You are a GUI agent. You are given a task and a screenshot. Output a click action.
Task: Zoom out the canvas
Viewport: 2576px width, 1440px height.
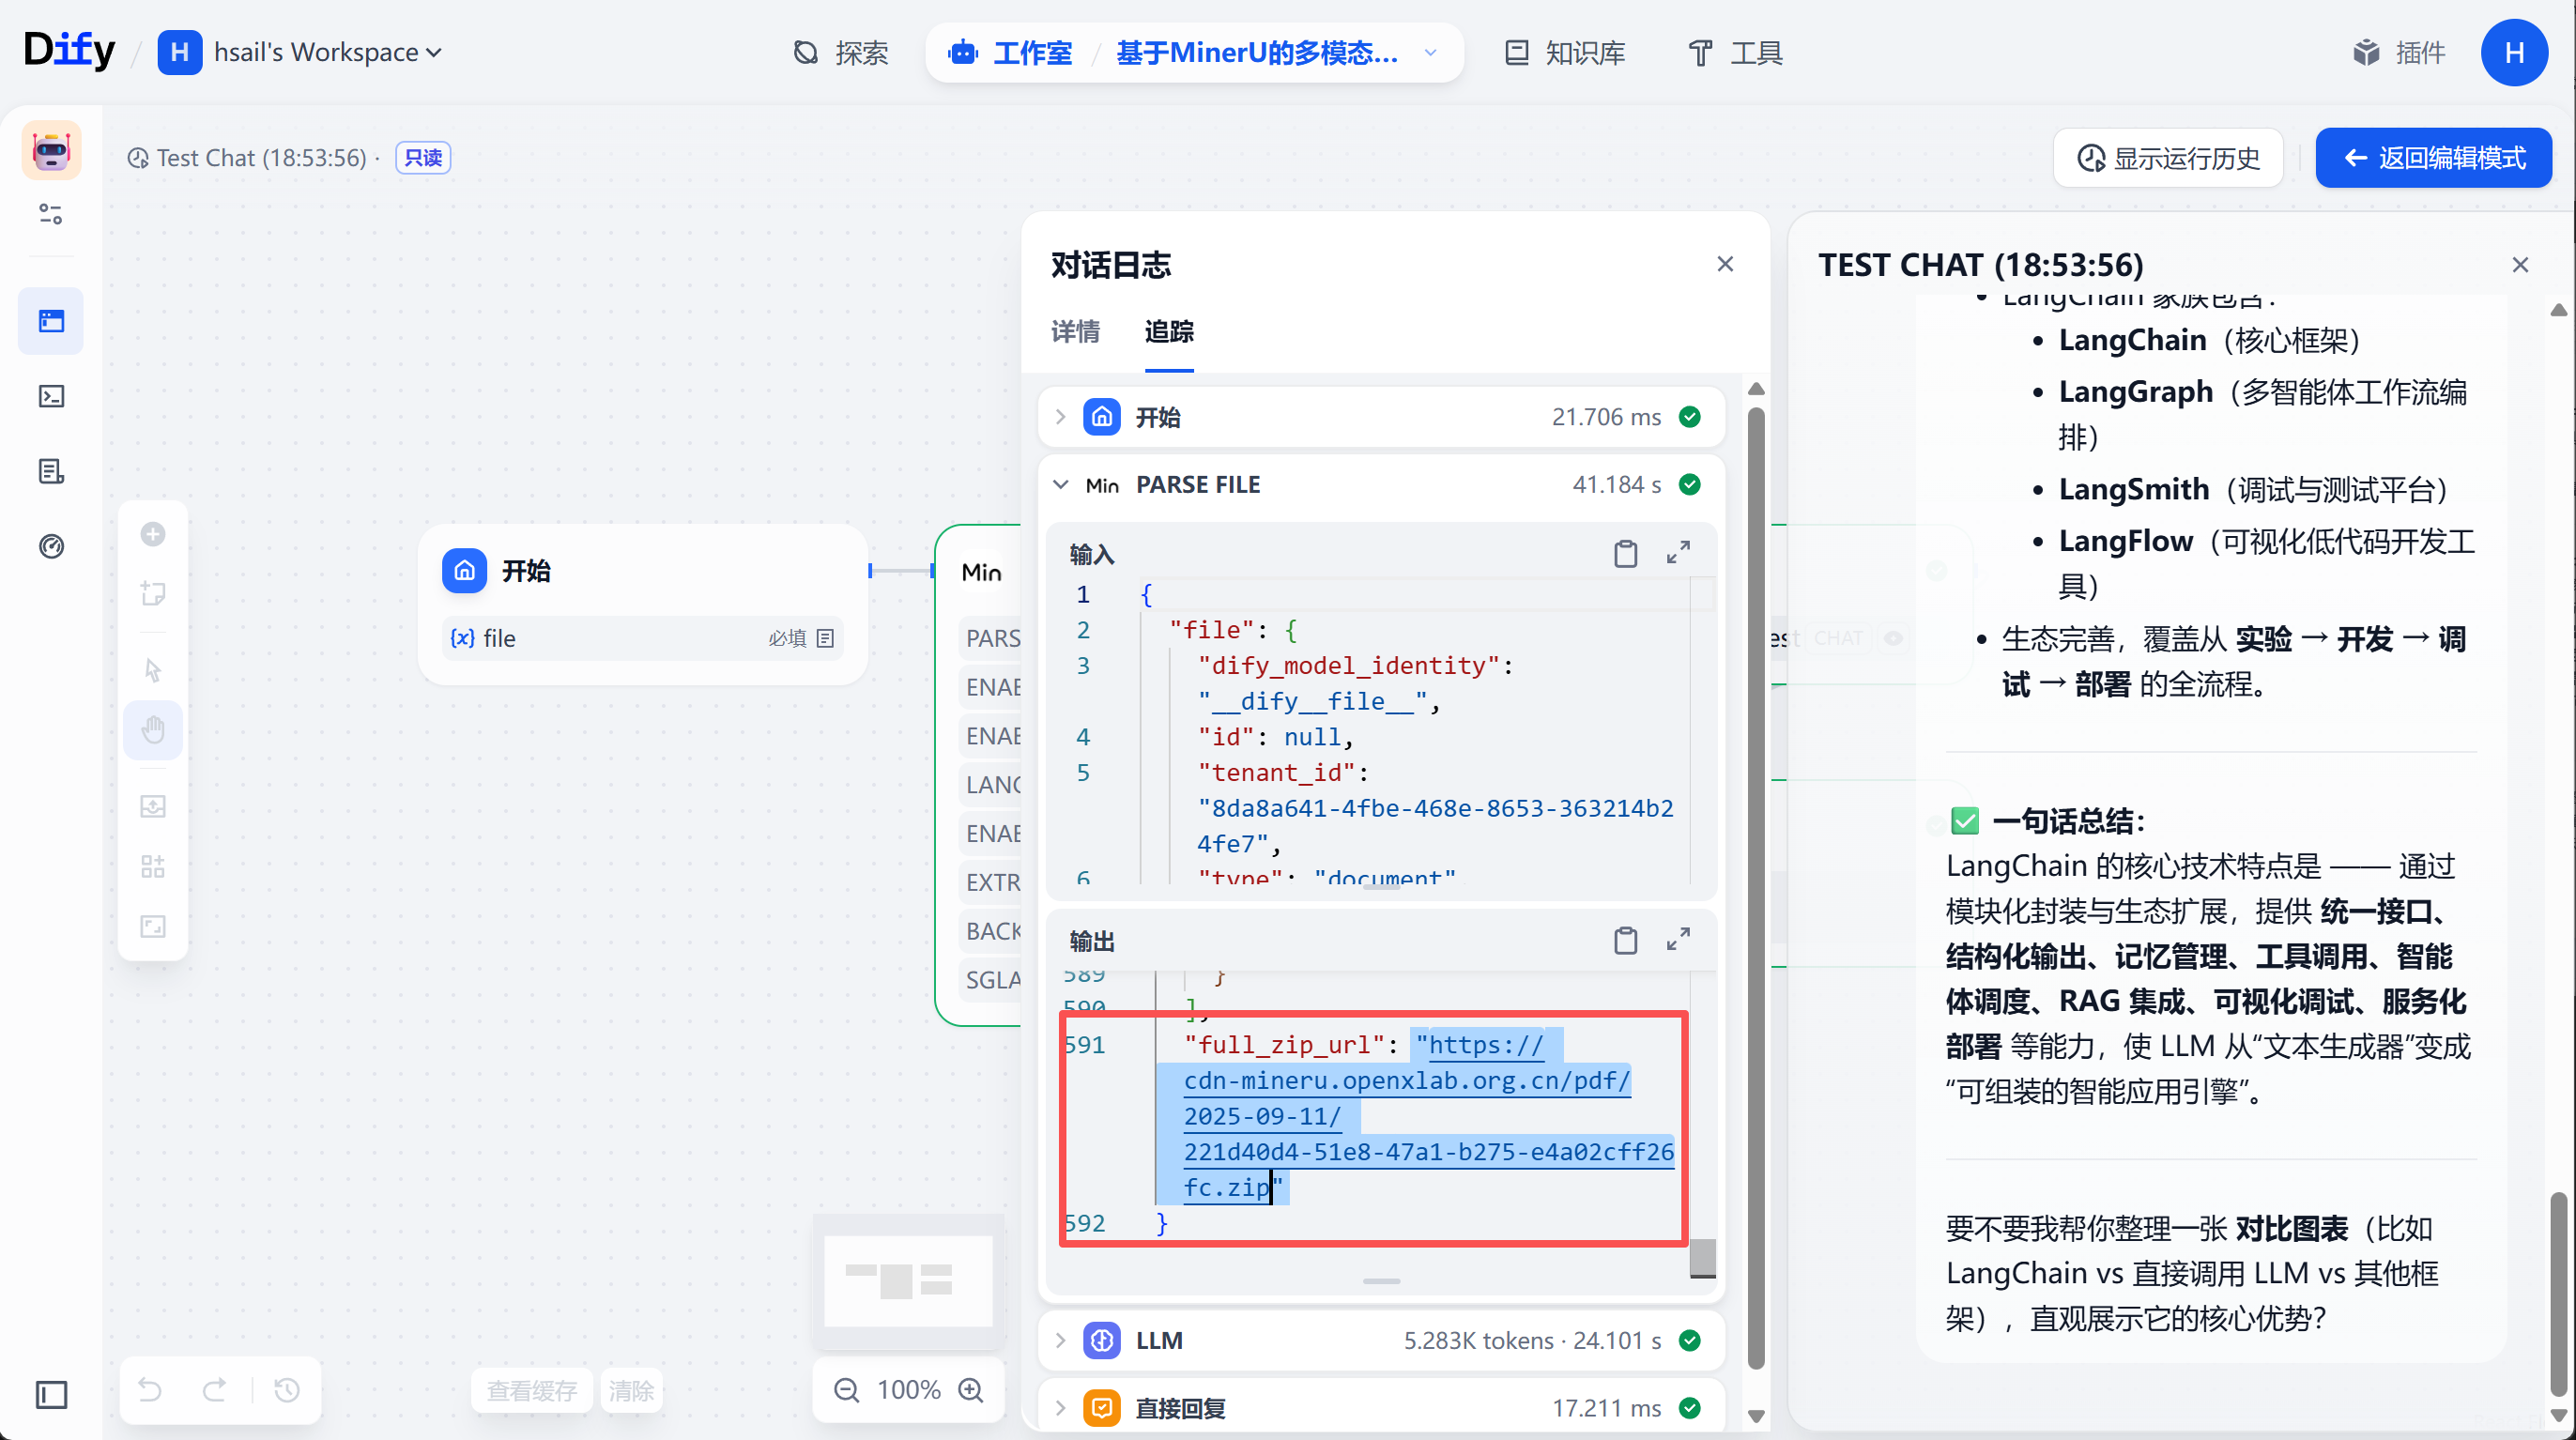pos(847,1389)
